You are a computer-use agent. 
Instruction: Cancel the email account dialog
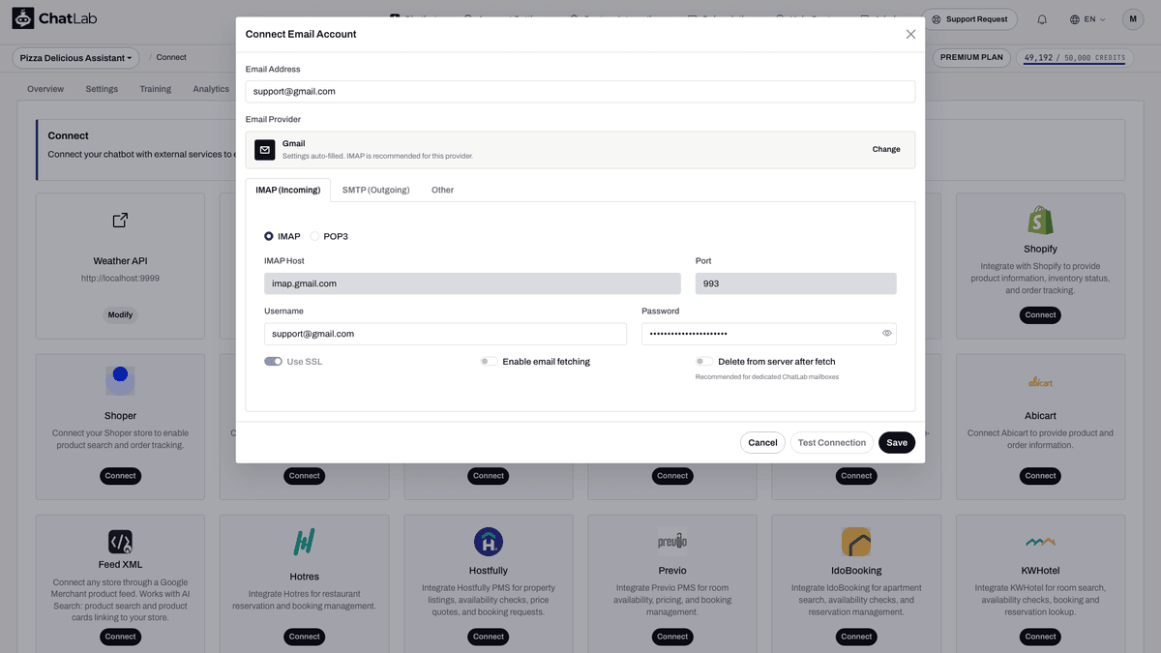[x=762, y=442]
